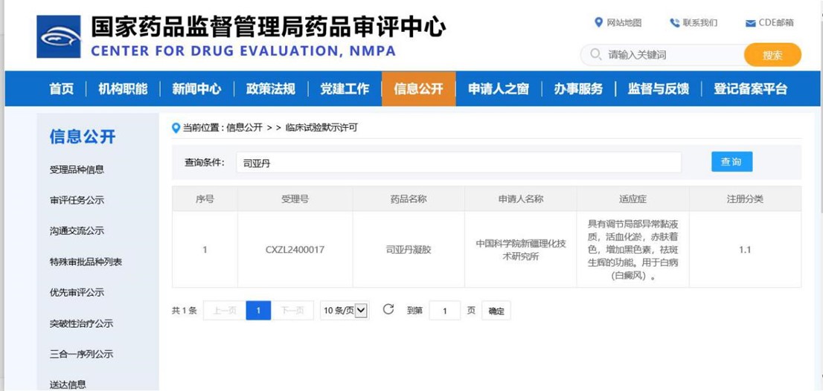Click the current location pin icon
The image size is (823, 391).
pos(176,128)
